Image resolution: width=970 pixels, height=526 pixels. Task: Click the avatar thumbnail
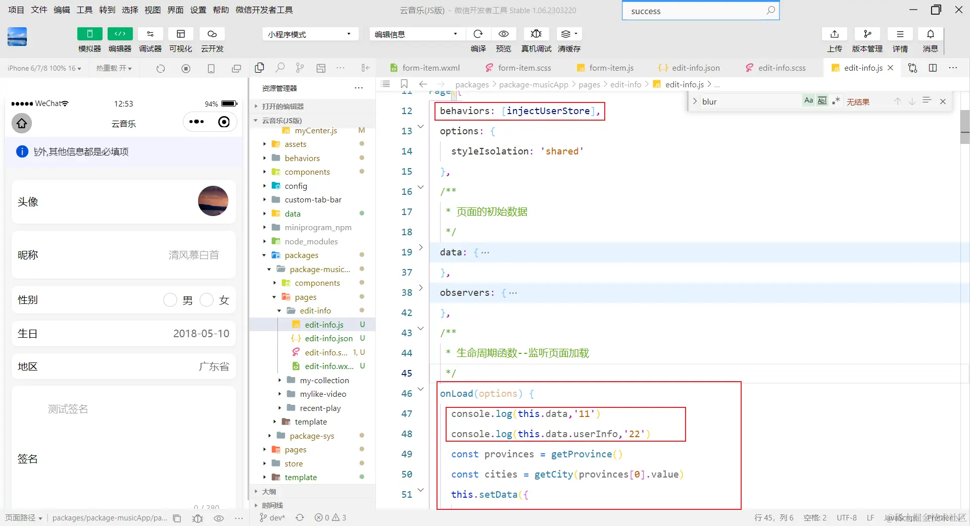pos(213,201)
